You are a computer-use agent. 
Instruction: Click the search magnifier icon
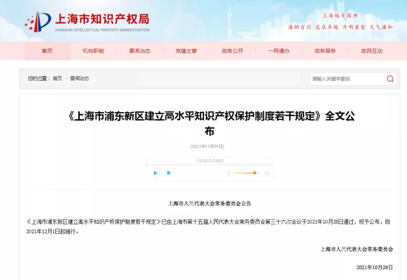[x=390, y=79]
